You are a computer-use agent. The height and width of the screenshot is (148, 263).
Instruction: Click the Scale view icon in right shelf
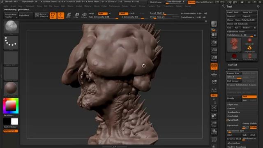[x=214, y=124]
